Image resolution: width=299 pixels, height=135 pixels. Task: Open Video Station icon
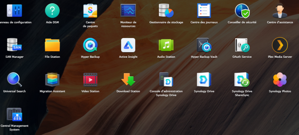click(x=90, y=80)
